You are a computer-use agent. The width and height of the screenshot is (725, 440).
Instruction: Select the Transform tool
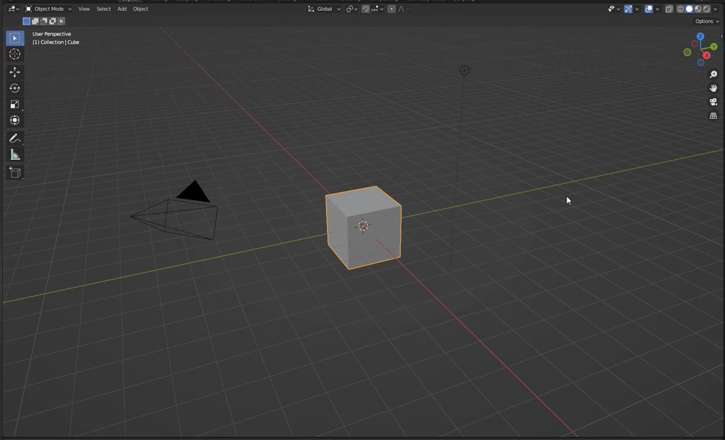[x=15, y=120]
